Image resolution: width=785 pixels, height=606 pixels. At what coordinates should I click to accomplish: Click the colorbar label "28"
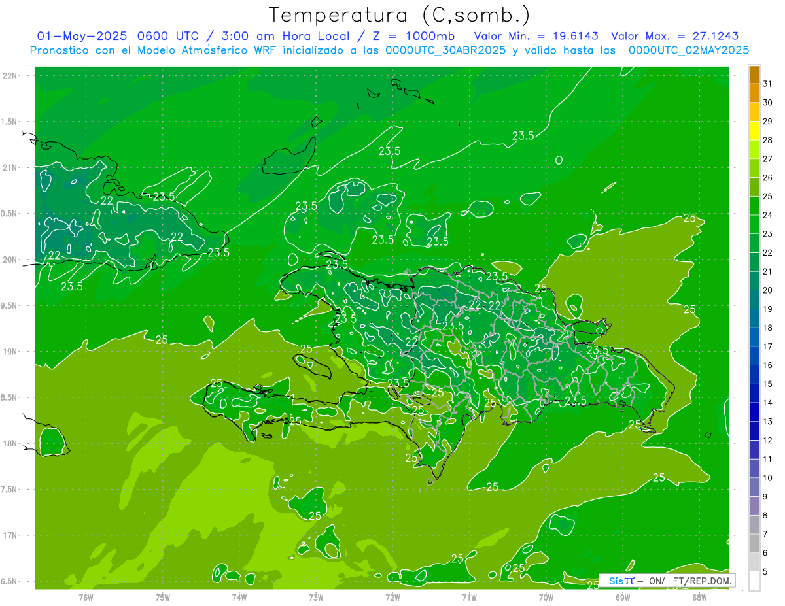(x=767, y=140)
